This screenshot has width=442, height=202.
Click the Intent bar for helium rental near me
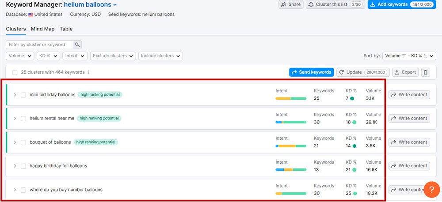tap(291, 122)
